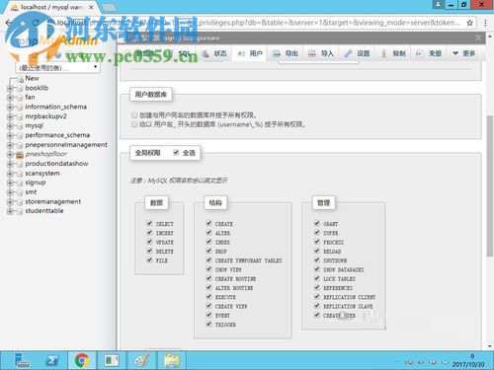The width and height of the screenshot is (494, 370).
Task: Expand the fan database node
Action: pyautogui.click(x=10, y=98)
